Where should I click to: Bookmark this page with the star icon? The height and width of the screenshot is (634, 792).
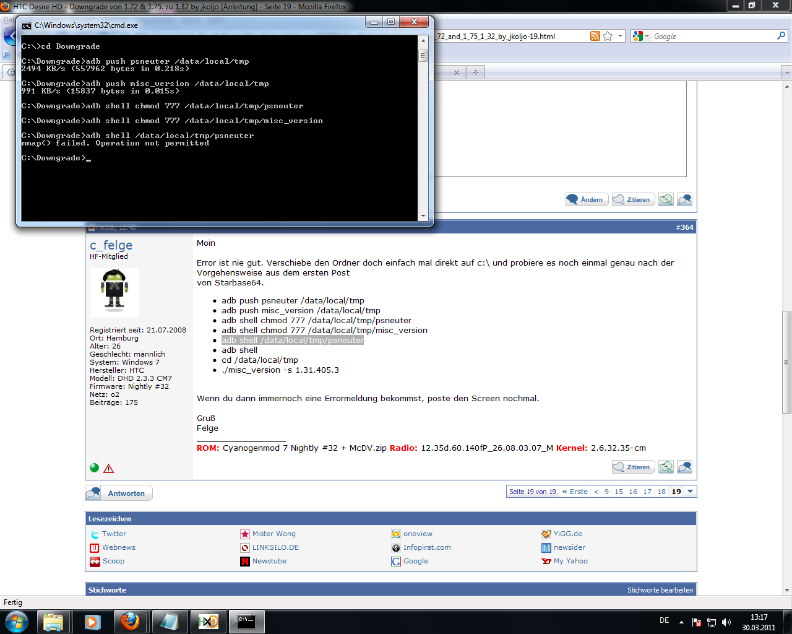click(608, 36)
